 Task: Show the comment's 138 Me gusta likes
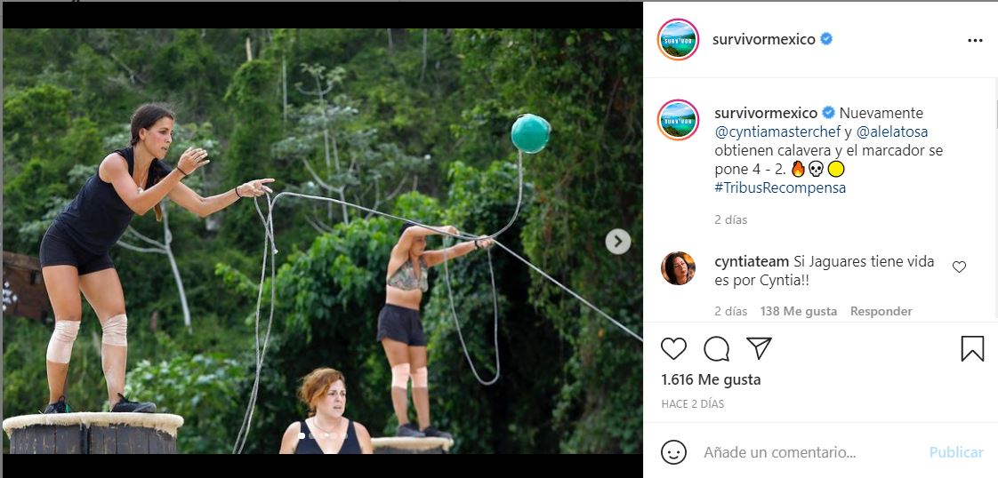tap(798, 311)
